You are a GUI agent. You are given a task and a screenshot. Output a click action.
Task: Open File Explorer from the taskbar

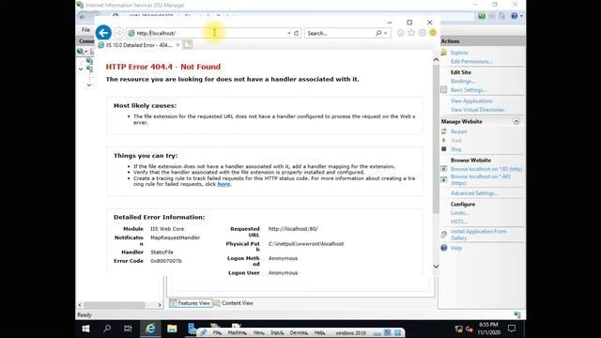tap(172, 329)
